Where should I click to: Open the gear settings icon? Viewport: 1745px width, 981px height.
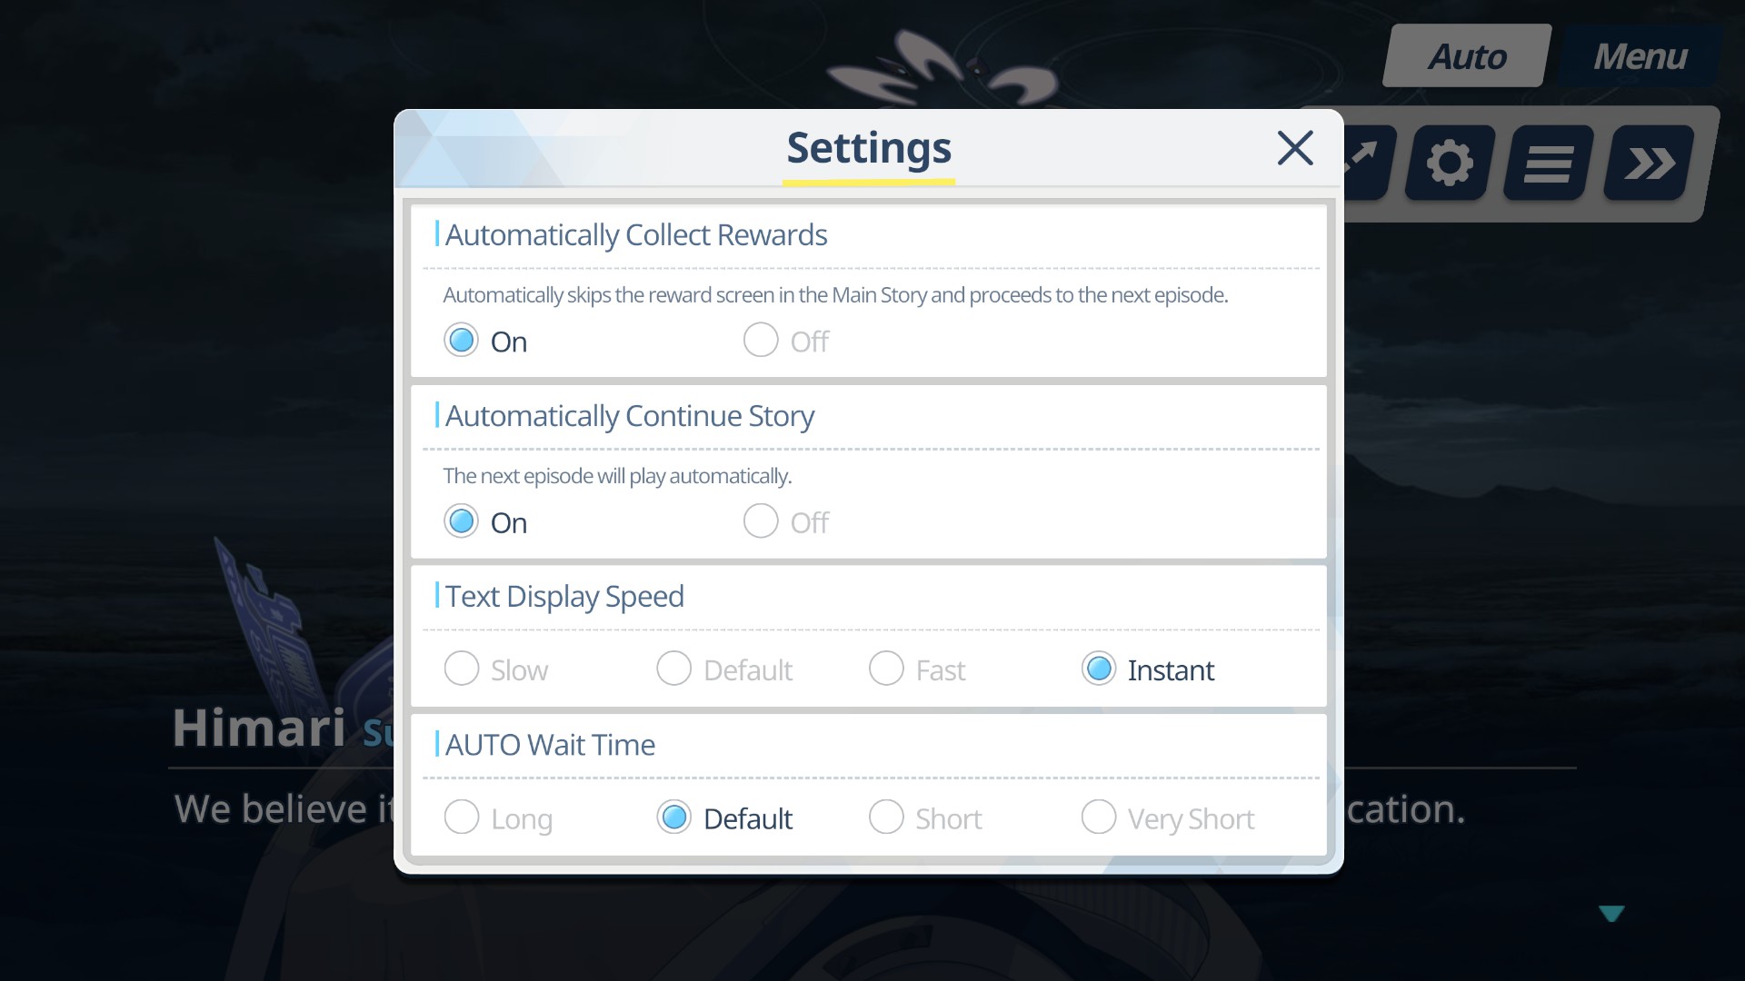1449,163
